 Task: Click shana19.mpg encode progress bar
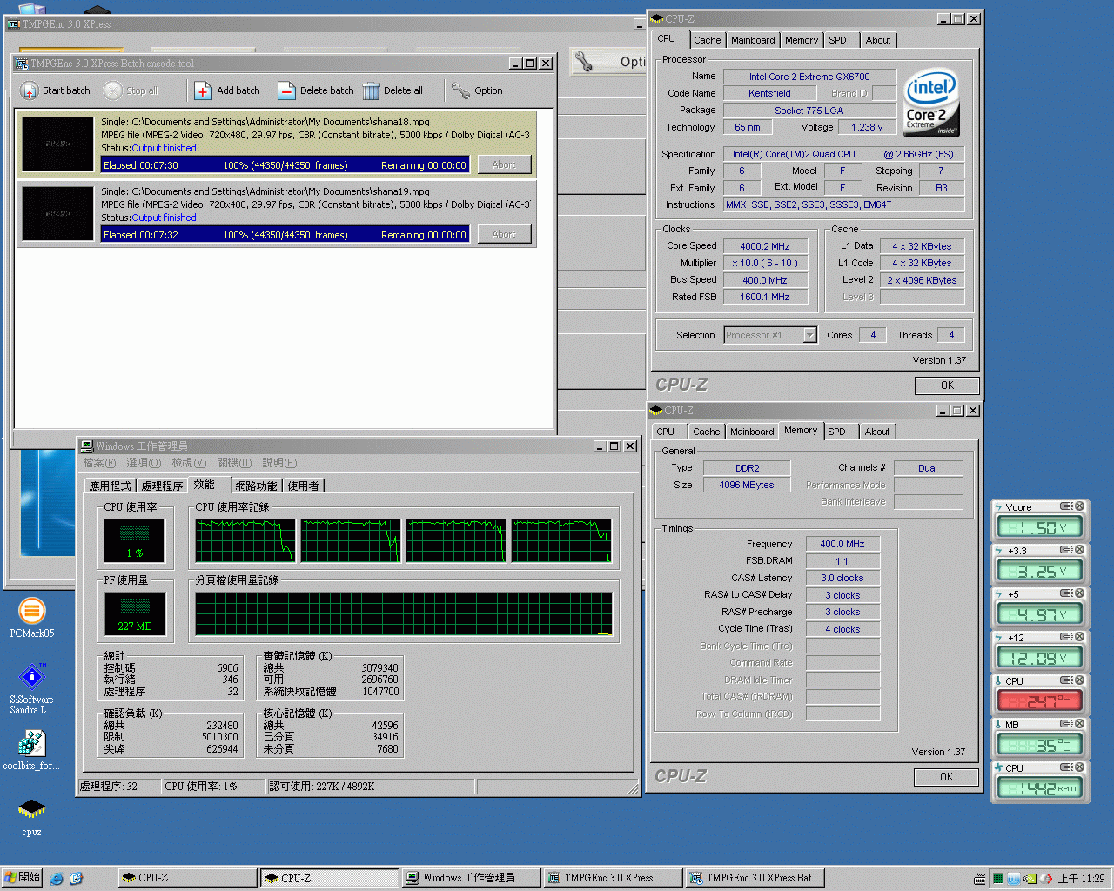[x=285, y=234]
